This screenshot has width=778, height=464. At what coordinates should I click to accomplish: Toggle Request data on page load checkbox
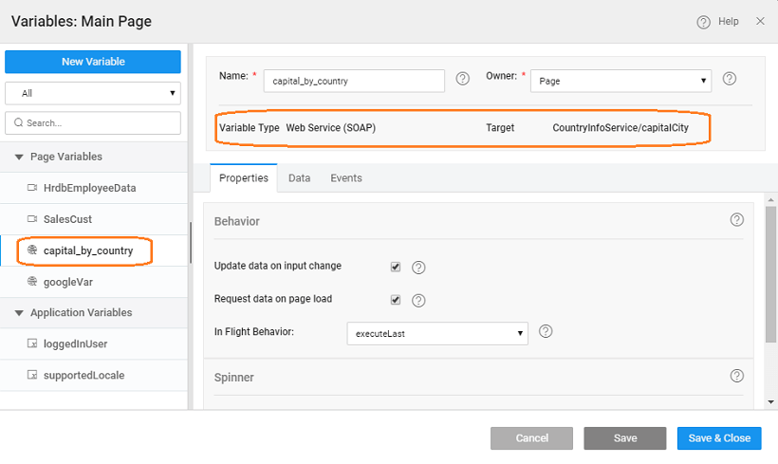pyautogui.click(x=396, y=300)
